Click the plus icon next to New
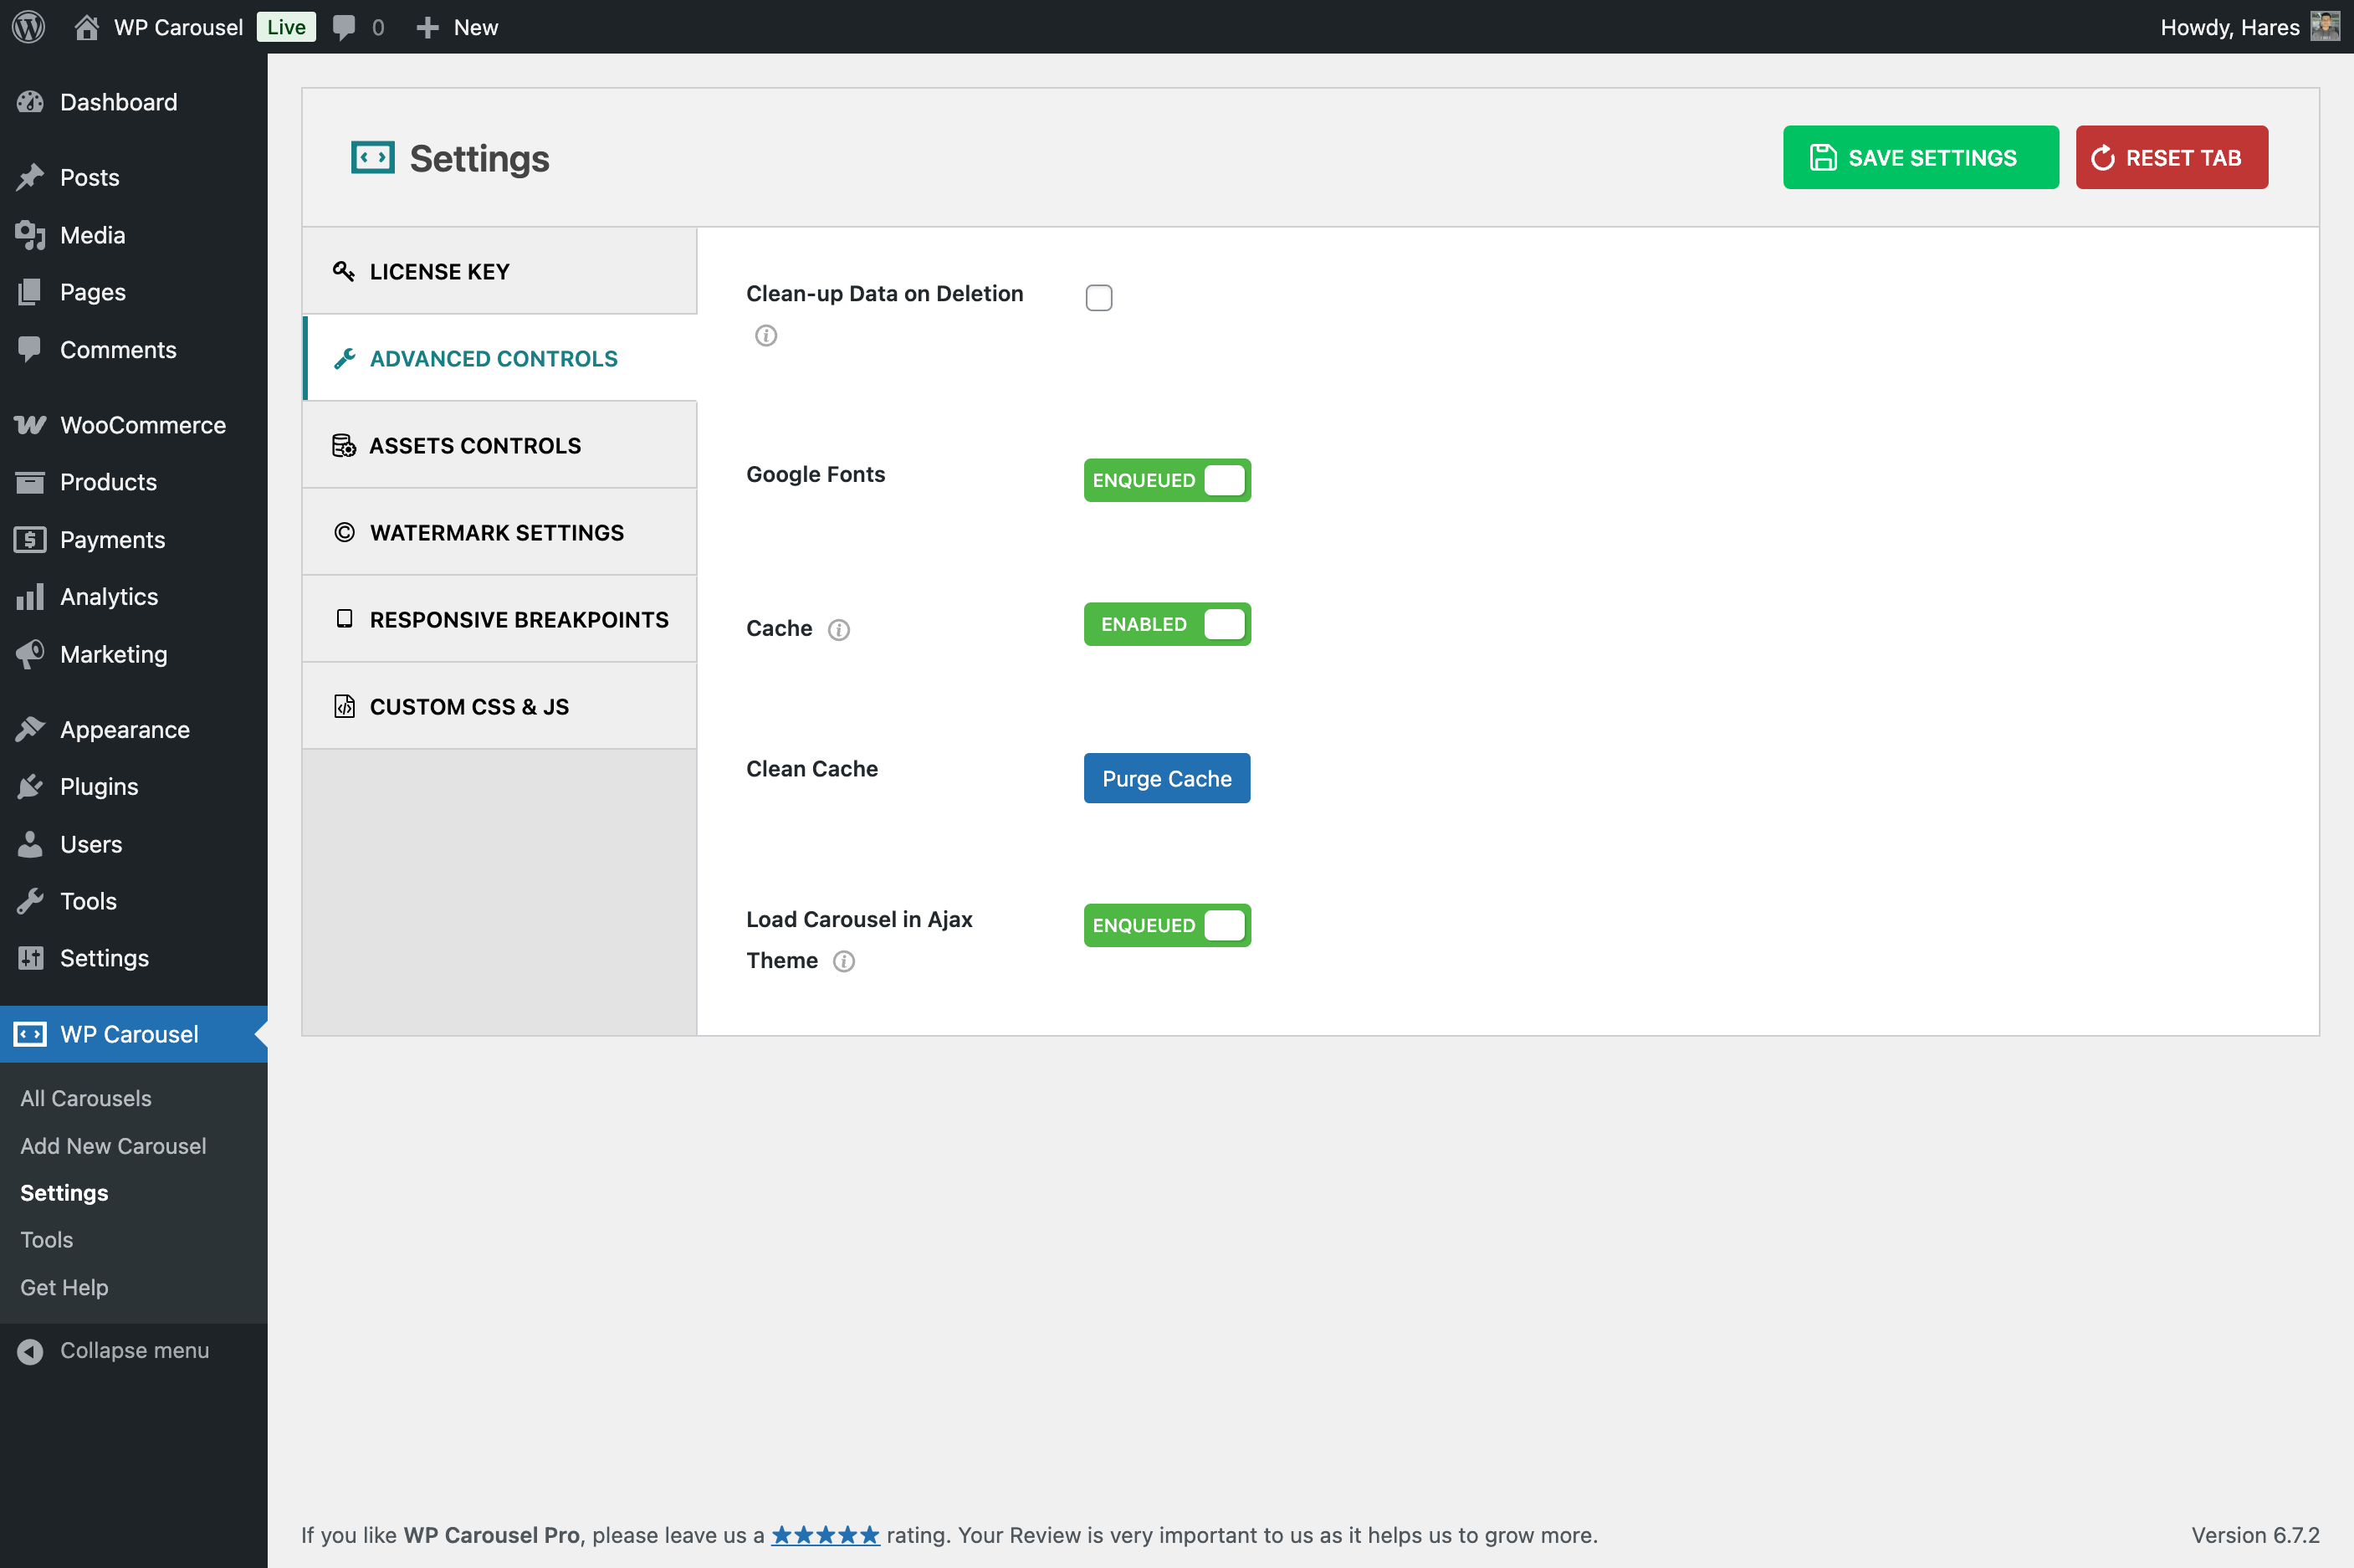The image size is (2354, 1568). (x=427, y=27)
